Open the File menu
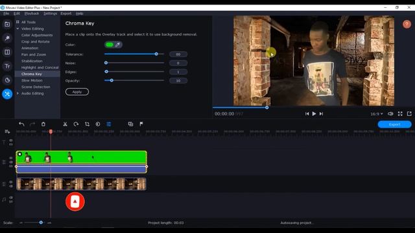The width and height of the screenshot is (415, 233). 6,14
